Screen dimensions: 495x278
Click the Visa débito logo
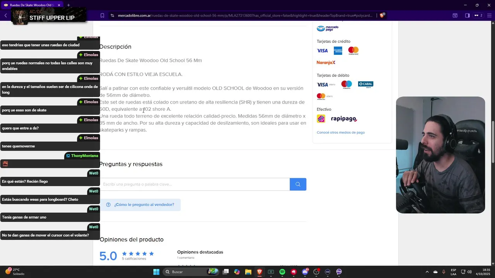pyautogui.click(x=326, y=85)
